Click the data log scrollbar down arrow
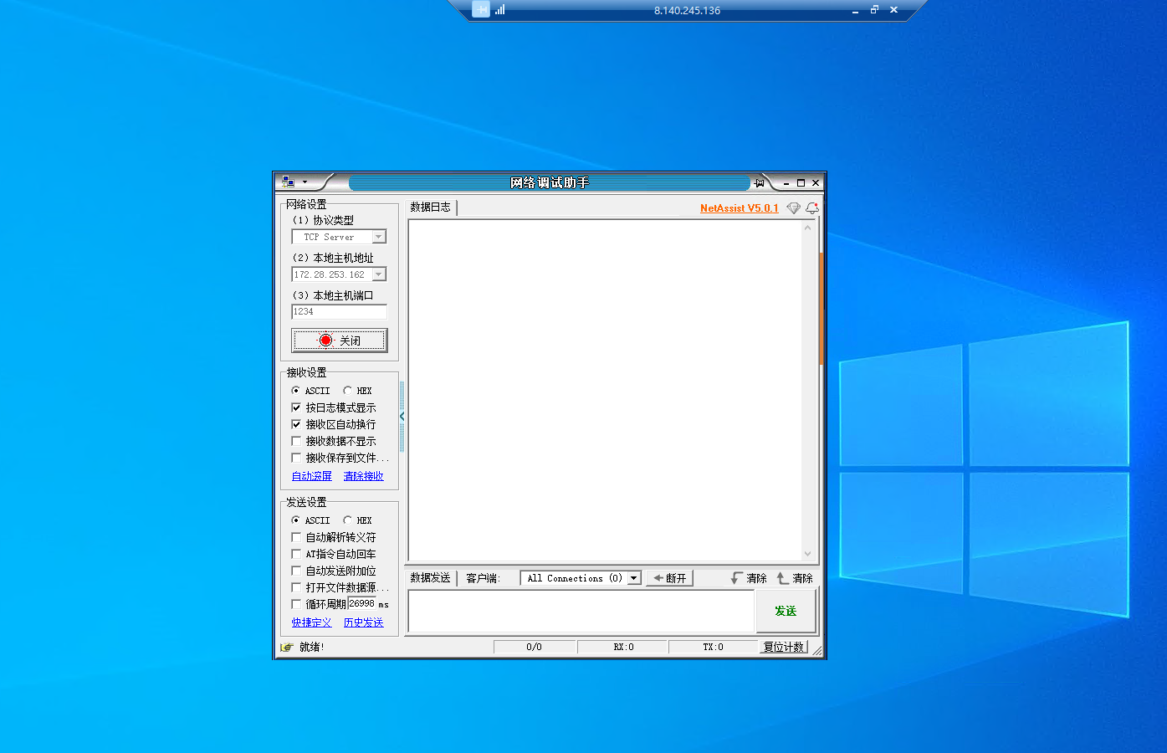This screenshot has width=1167, height=753. click(807, 553)
